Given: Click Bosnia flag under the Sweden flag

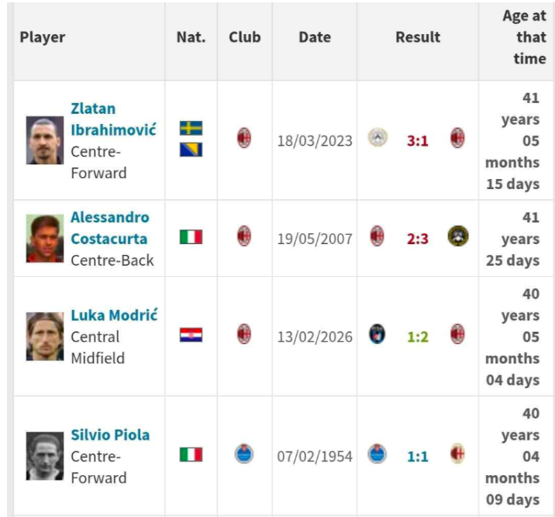Looking at the screenshot, I should coord(191,150).
